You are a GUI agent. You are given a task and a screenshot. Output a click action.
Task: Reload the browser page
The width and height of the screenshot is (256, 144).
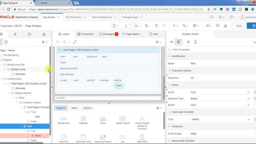pyautogui.click(x=8, y=9)
